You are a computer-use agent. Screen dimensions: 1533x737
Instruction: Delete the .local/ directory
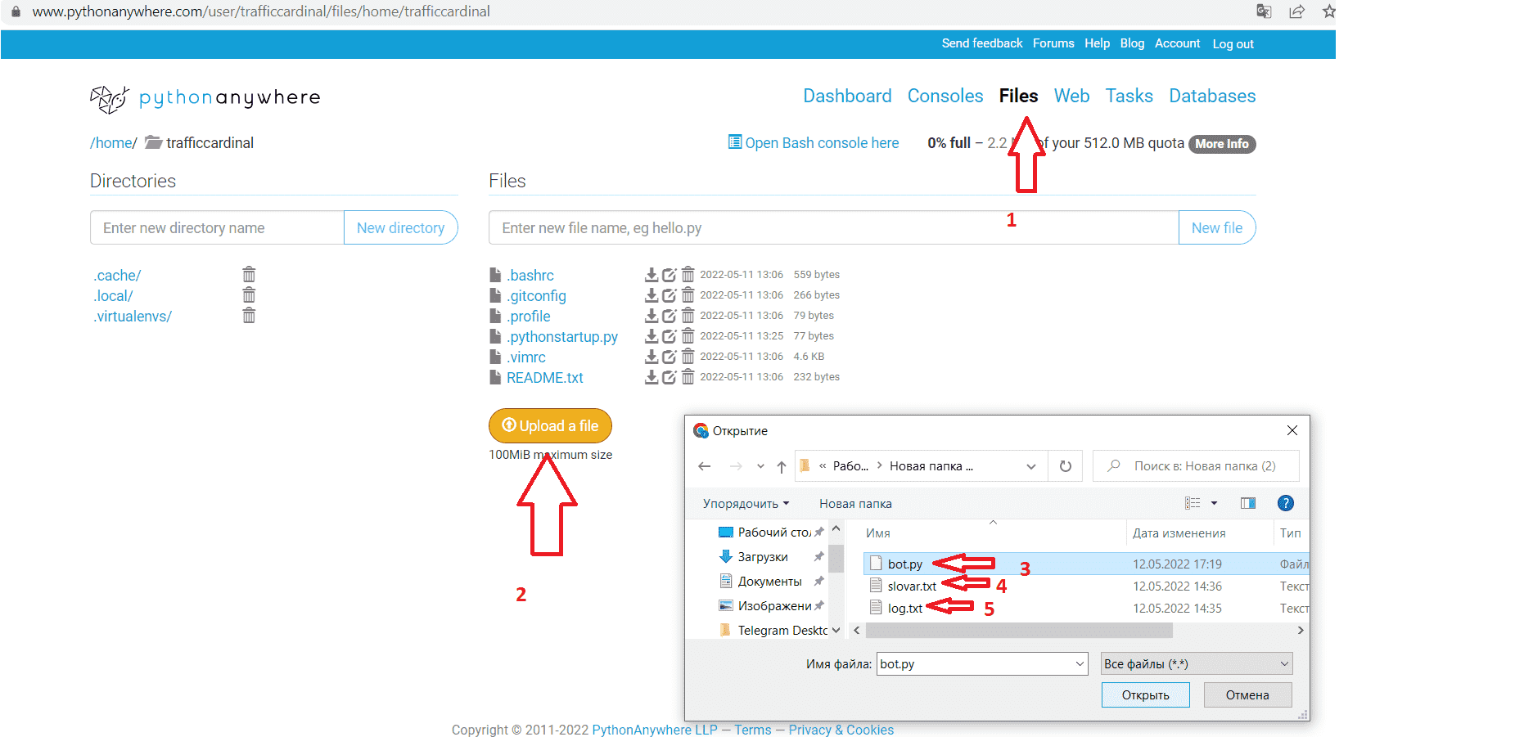(249, 295)
